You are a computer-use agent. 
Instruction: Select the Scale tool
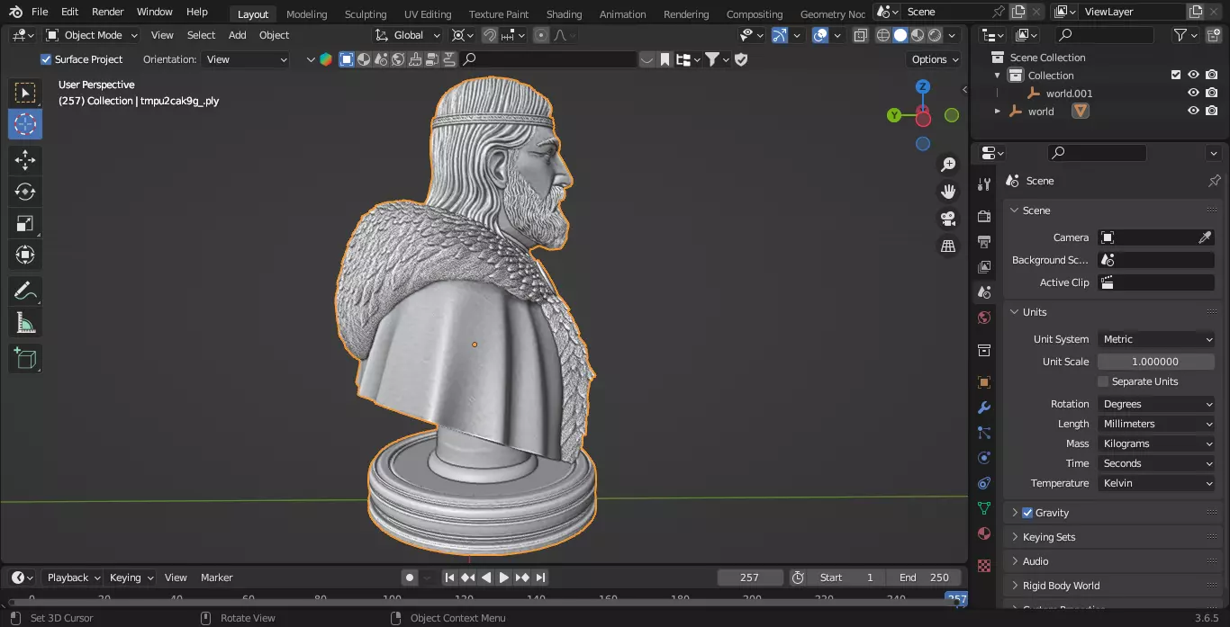coord(25,223)
